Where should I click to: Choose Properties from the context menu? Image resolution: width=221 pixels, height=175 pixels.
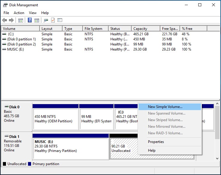pos(170,142)
